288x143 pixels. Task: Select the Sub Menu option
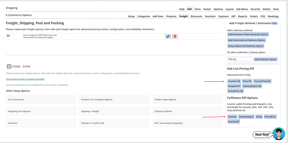pos(242,9)
